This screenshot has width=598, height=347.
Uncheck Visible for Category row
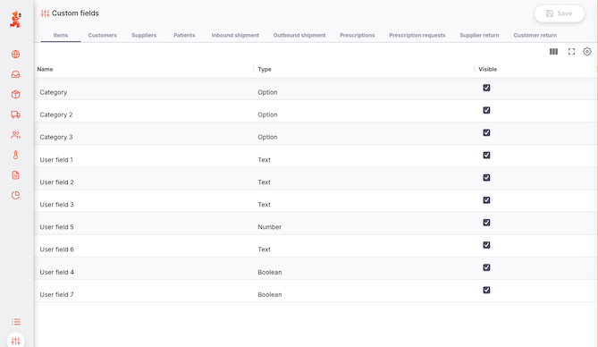pyautogui.click(x=486, y=88)
